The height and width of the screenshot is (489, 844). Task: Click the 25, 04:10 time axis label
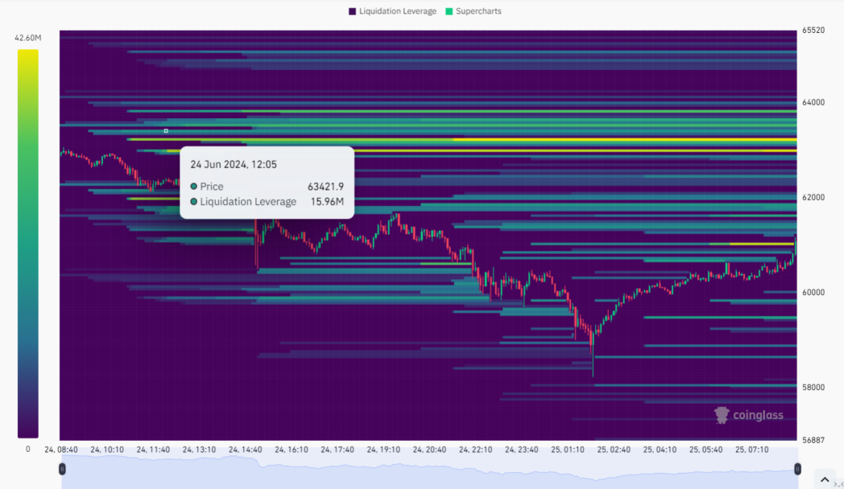point(660,450)
